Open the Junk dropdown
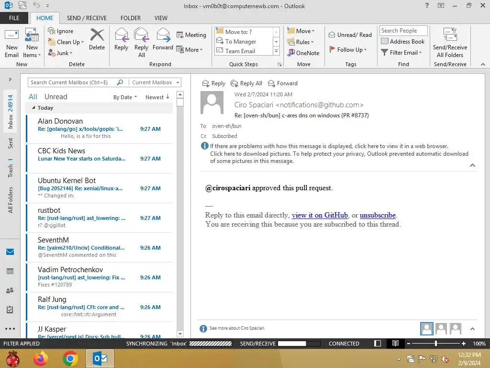 [x=60, y=53]
